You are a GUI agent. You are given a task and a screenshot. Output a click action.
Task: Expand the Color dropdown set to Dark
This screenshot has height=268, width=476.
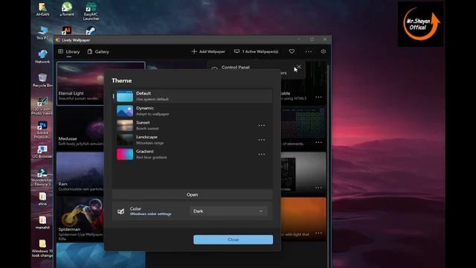click(x=228, y=211)
